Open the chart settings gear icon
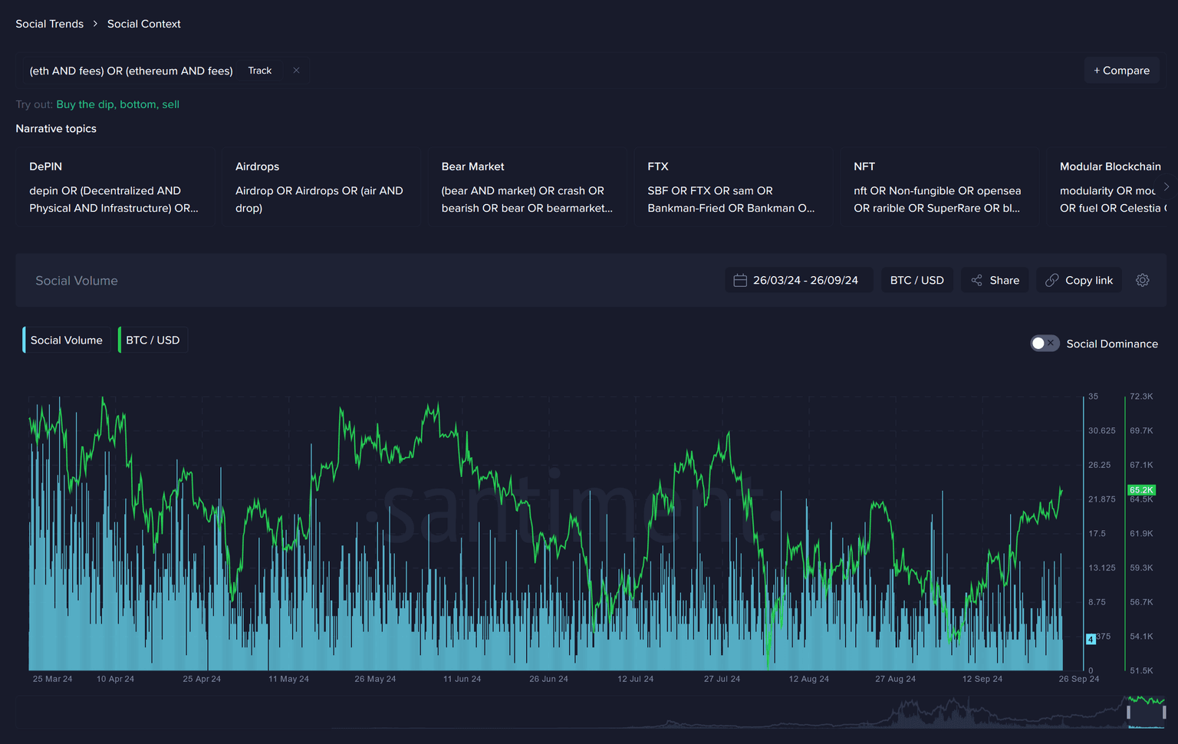1178x744 pixels. [x=1142, y=280]
